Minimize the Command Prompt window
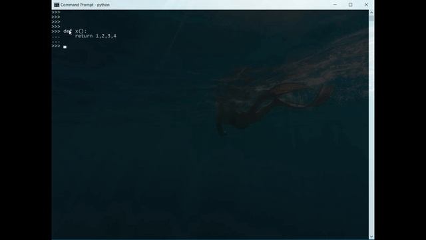The height and width of the screenshot is (240, 426). coord(335,5)
